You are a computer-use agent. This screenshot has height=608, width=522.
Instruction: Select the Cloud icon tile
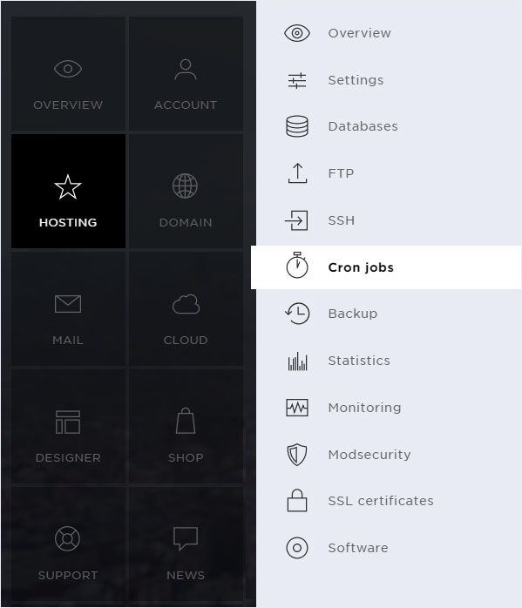(x=186, y=308)
